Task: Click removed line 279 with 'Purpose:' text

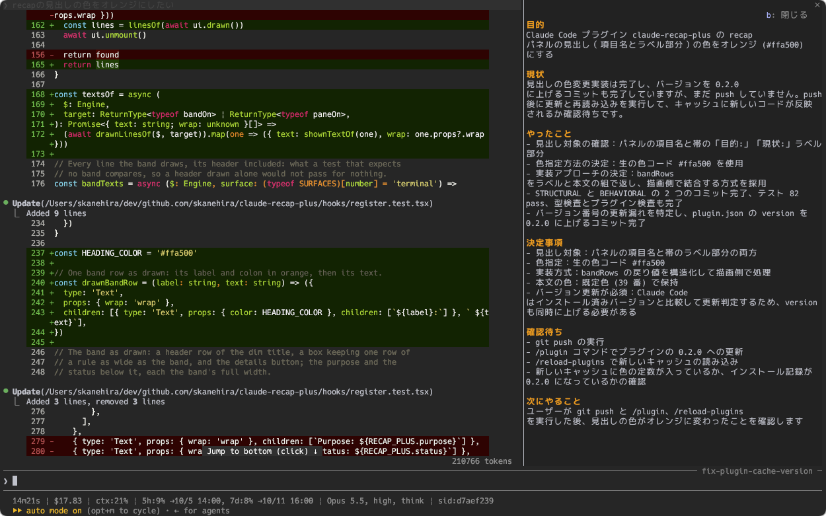Action: 258,441
